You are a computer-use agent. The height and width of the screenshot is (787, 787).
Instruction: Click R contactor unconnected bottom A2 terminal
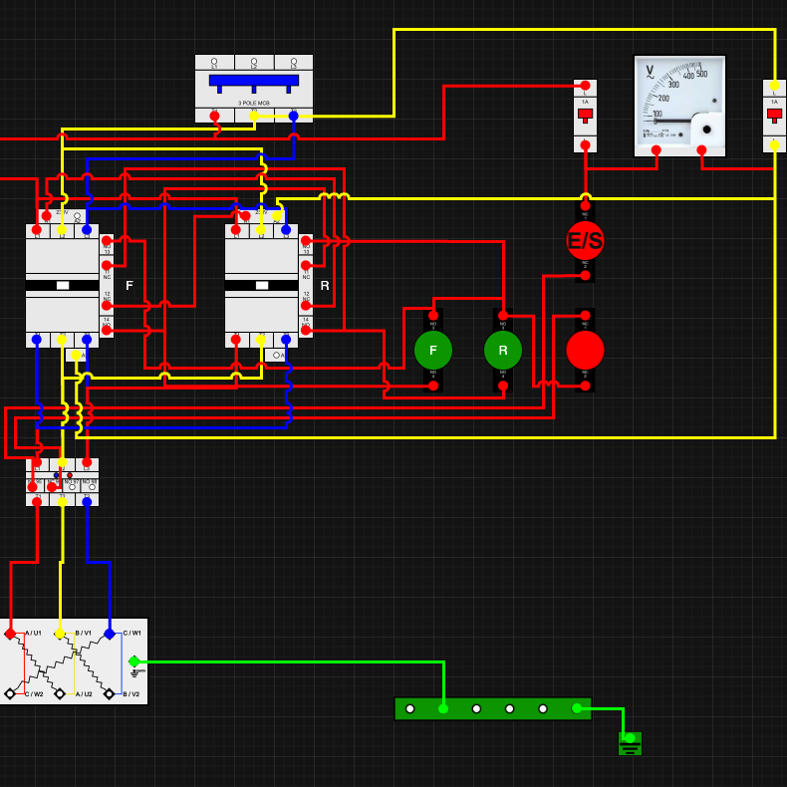(x=276, y=356)
